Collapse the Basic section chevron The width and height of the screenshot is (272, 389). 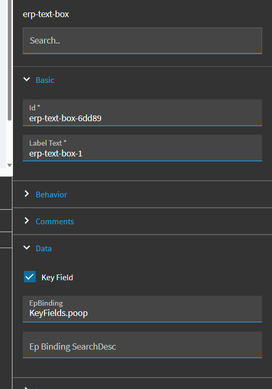(26, 79)
